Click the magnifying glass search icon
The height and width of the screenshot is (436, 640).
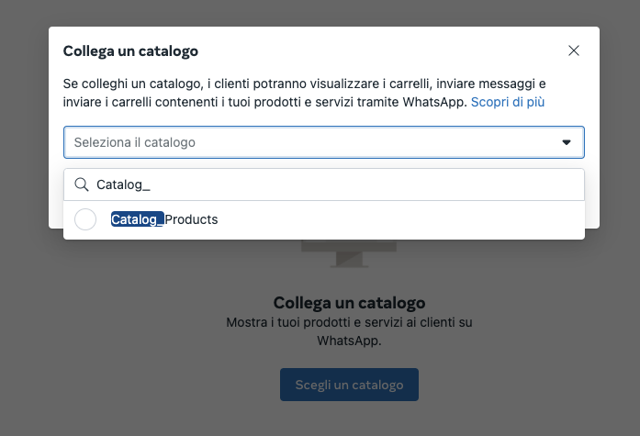(x=82, y=184)
